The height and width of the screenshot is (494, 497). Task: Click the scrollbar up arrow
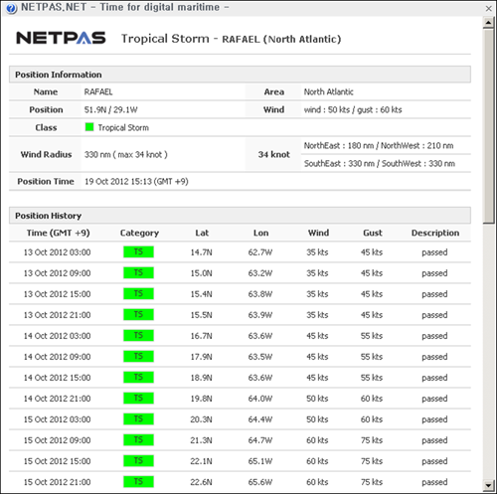click(x=488, y=23)
